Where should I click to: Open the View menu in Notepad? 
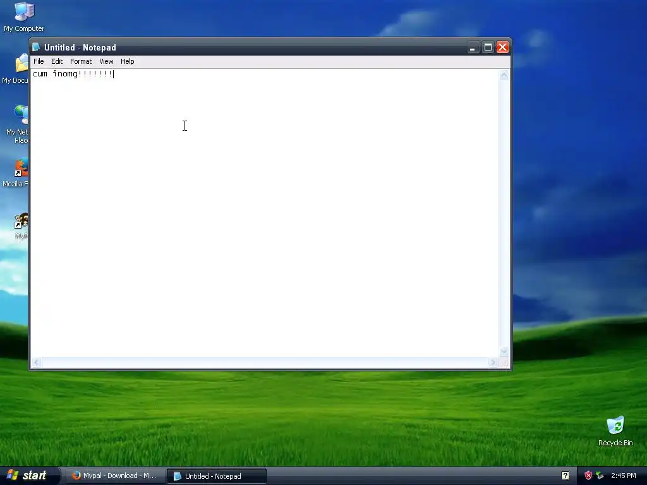(x=106, y=61)
